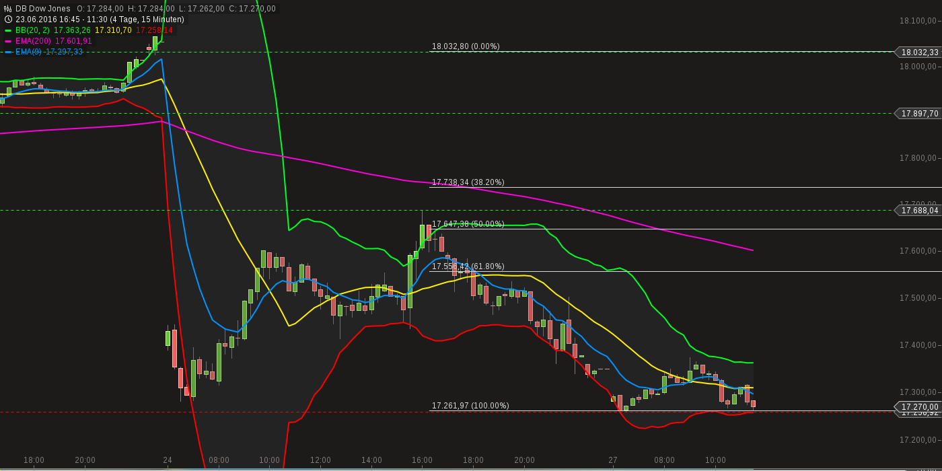The width and height of the screenshot is (942, 471).
Task: Open the 23.06.2016 16:45 - 11:30 time range
Action: [100, 20]
